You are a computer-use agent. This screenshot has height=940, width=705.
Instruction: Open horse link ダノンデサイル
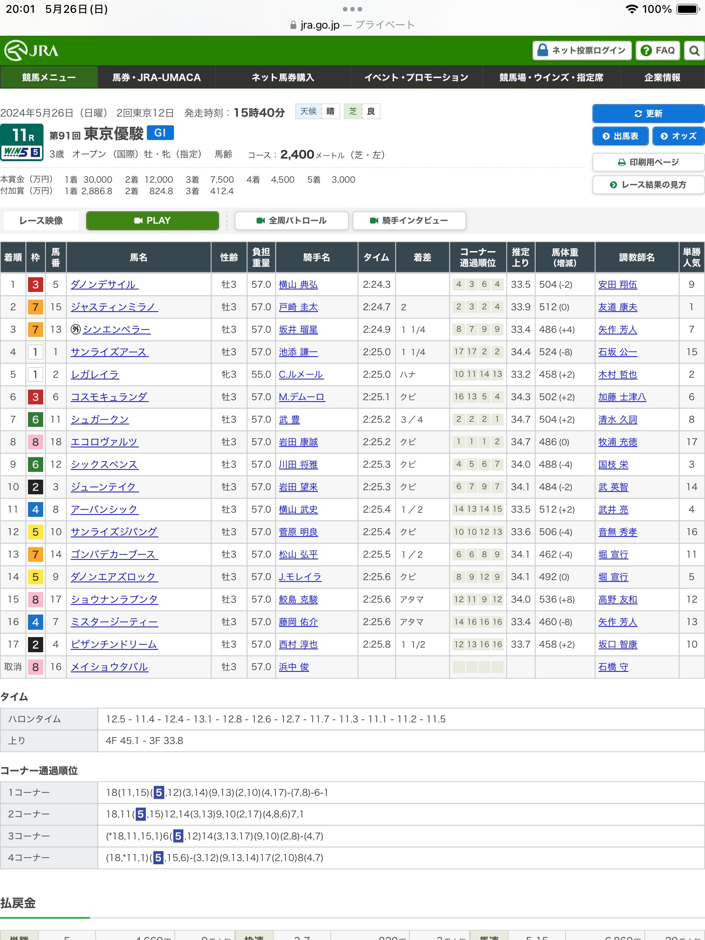[104, 285]
